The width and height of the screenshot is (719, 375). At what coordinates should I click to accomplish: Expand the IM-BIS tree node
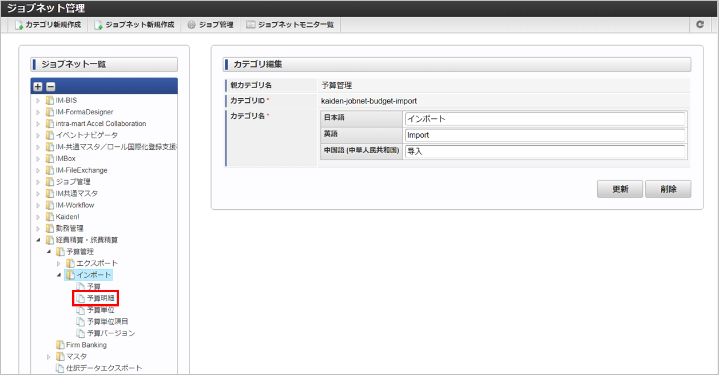tap(37, 100)
